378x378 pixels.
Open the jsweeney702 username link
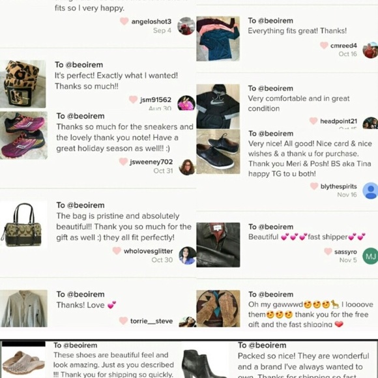click(151, 162)
